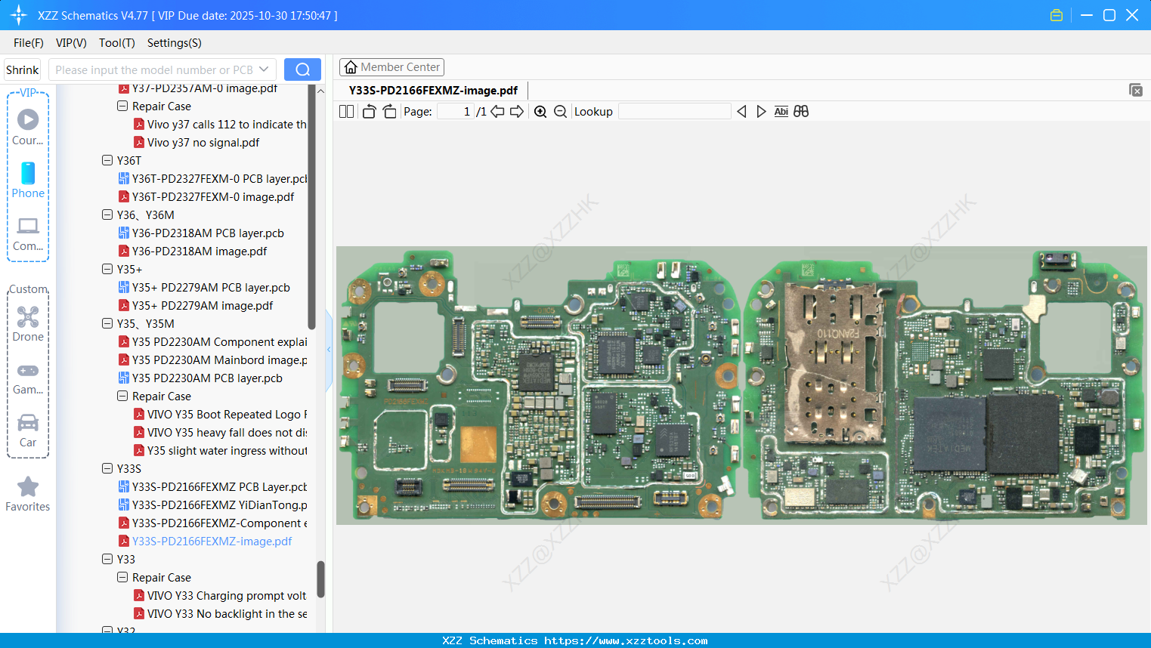Click the blue search magnifier button
The width and height of the screenshot is (1151, 648).
302,69
